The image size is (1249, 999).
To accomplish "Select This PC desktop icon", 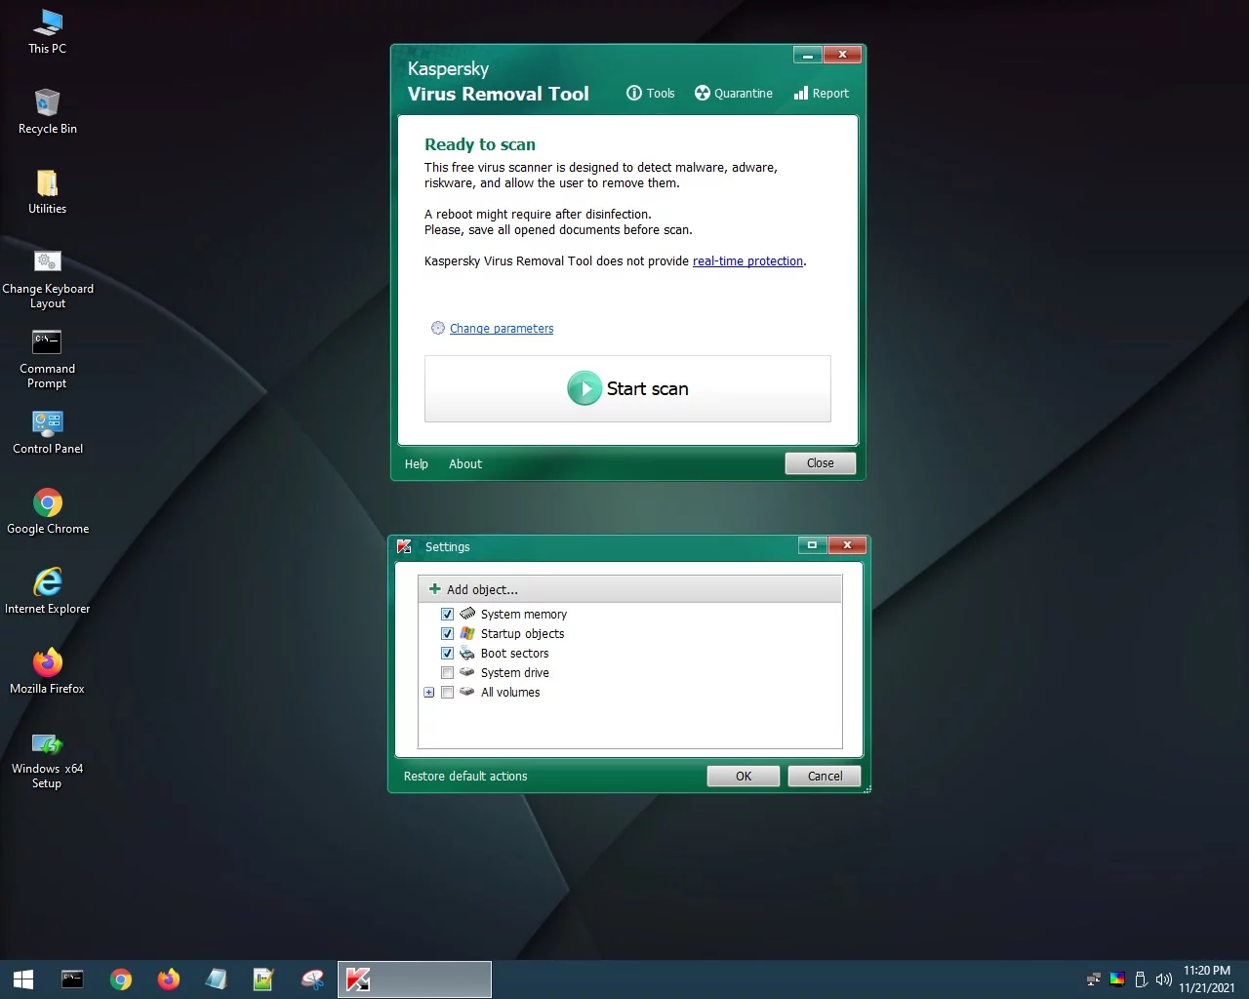I will click(47, 32).
